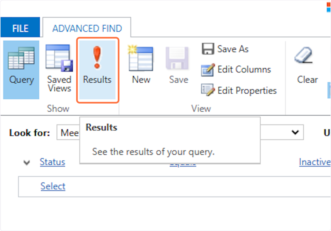The image size is (331, 231).
Task: Click the Results exclamation icon
Action: (x=97, y=58)
